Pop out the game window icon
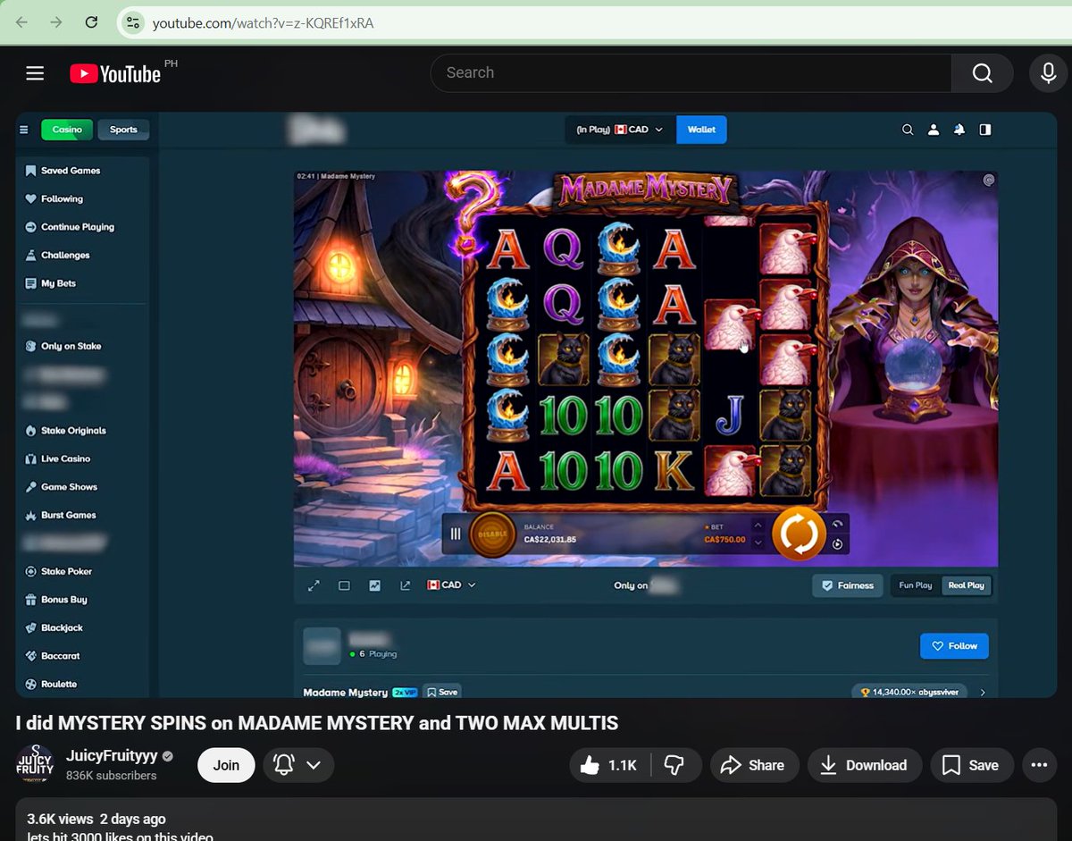 (405, 585)
